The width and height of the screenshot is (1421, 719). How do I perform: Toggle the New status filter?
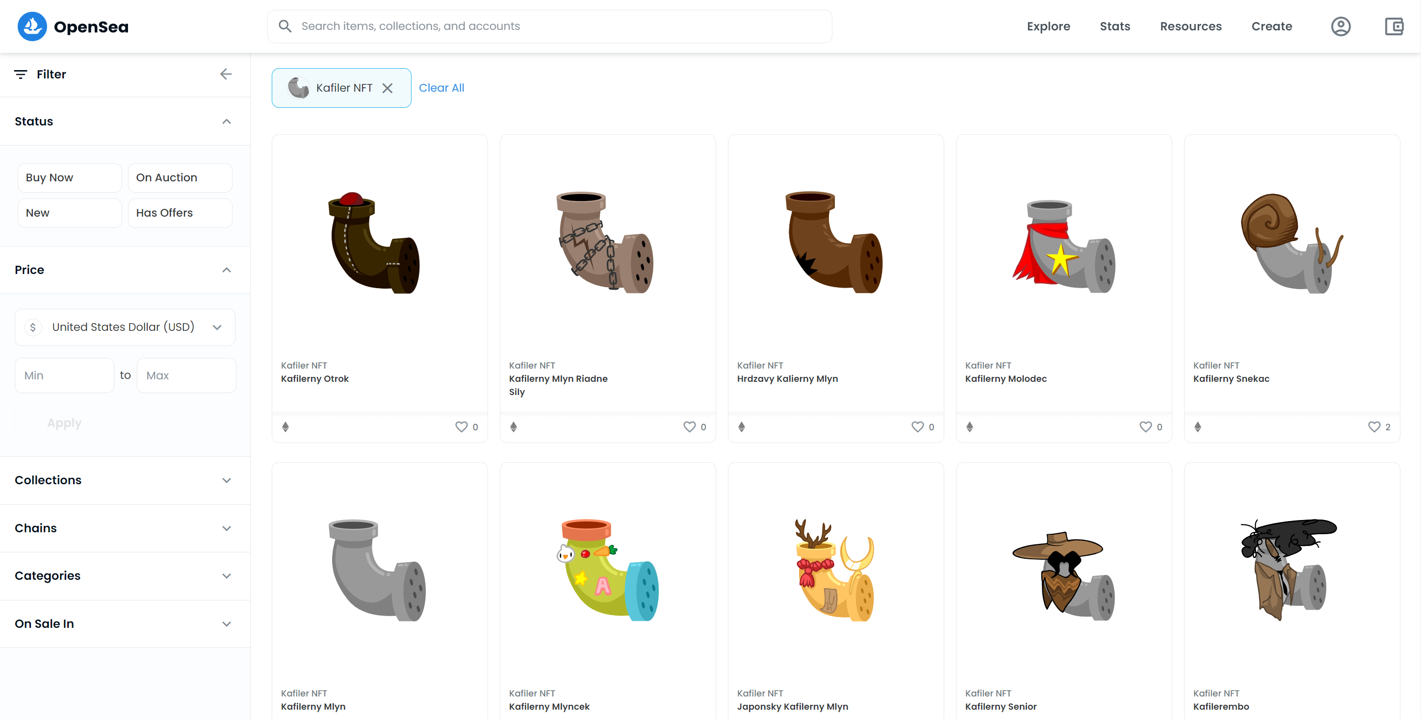point(70,213)
